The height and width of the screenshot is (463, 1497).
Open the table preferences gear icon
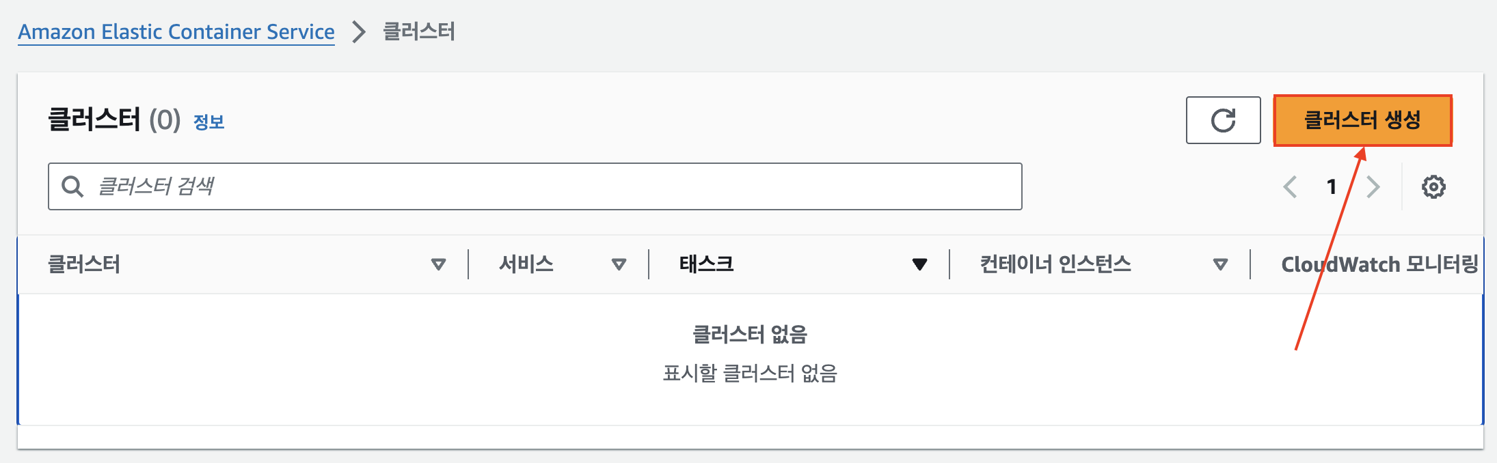click(x=1433, y=186)
